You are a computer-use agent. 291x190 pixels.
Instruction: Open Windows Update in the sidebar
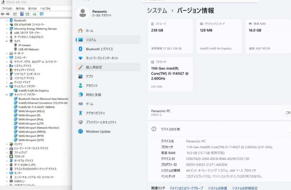[98, 131]
